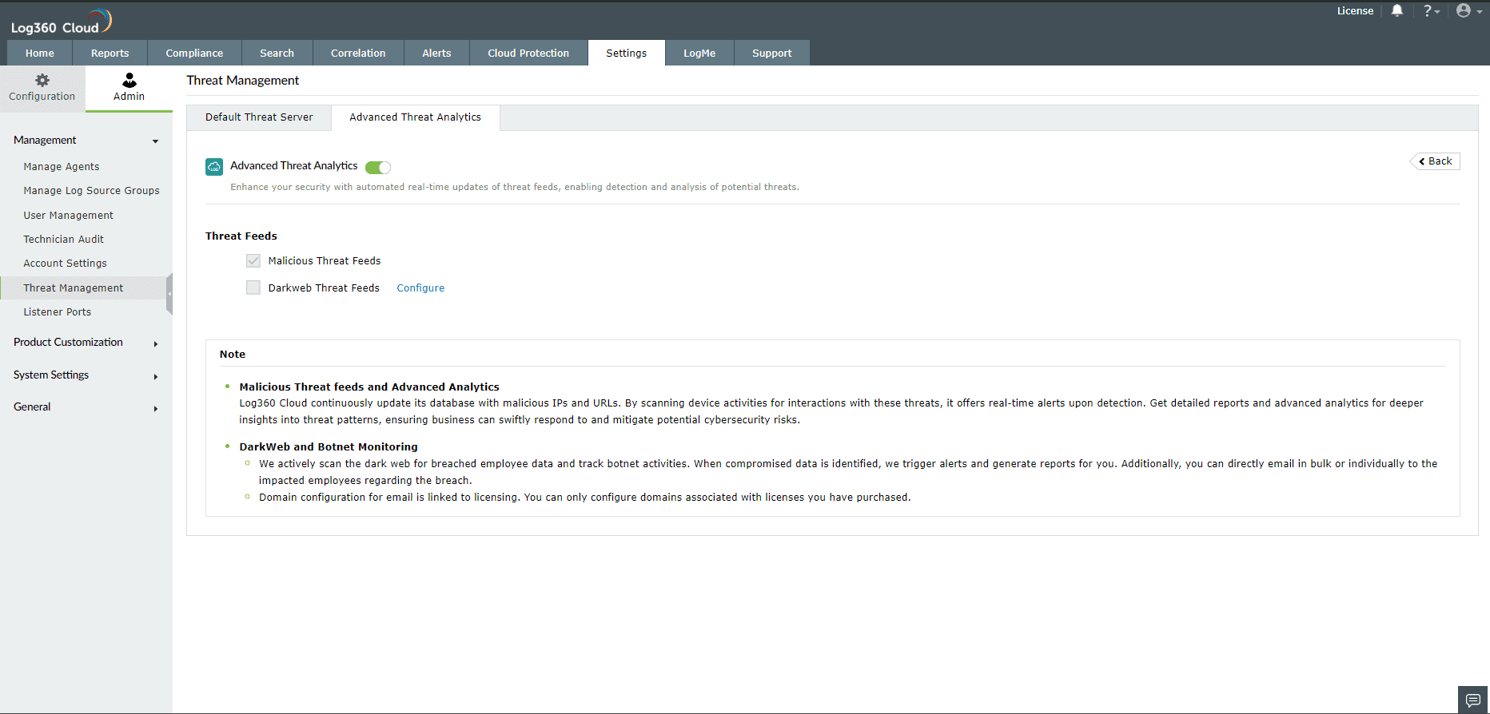This screenshot has height=714, width=1490.
Task: Click the Log360 Cloud logo
Action: [x=62, y=22]
